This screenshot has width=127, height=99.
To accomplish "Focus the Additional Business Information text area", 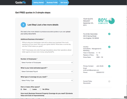I will click(x=47, y=48).
